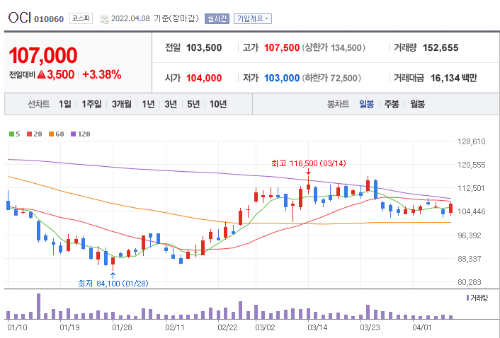Open the 기업개요 dropdown
Screen dimensions: 500x338
click(253, 18)
